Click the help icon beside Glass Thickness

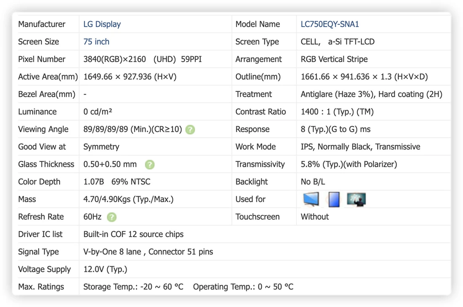(150, 164)
